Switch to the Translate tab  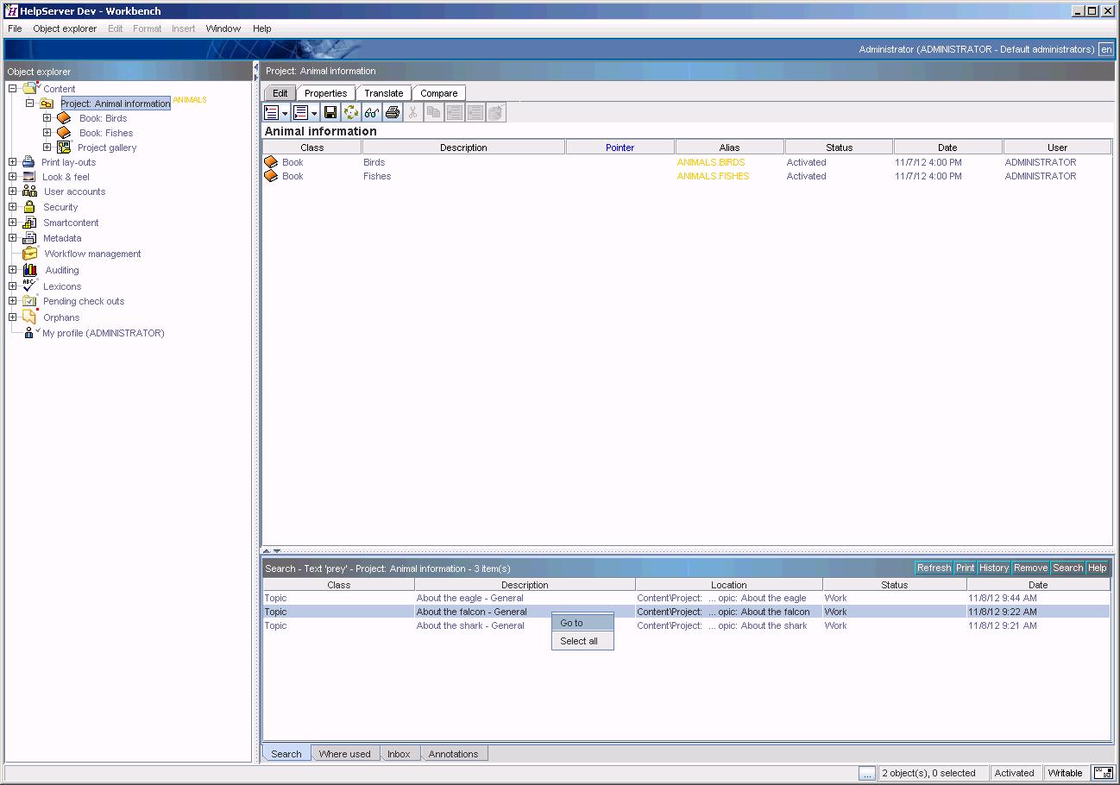point(383,93)
